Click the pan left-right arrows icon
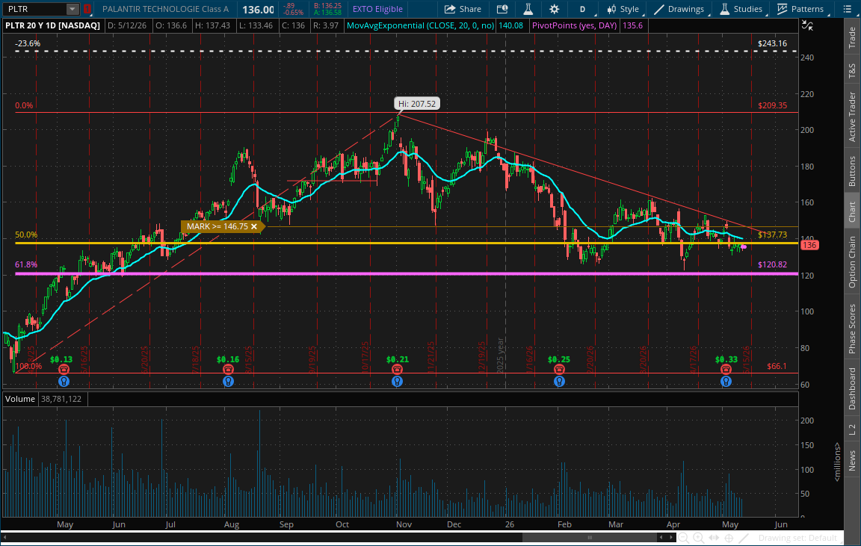This screenshot has height=546, width=861. tap(714, 539)
